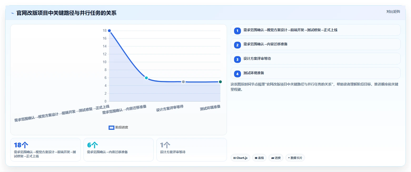Click the number 2 badge
This screenshot has width=411, height=172.
pos(237,45)
